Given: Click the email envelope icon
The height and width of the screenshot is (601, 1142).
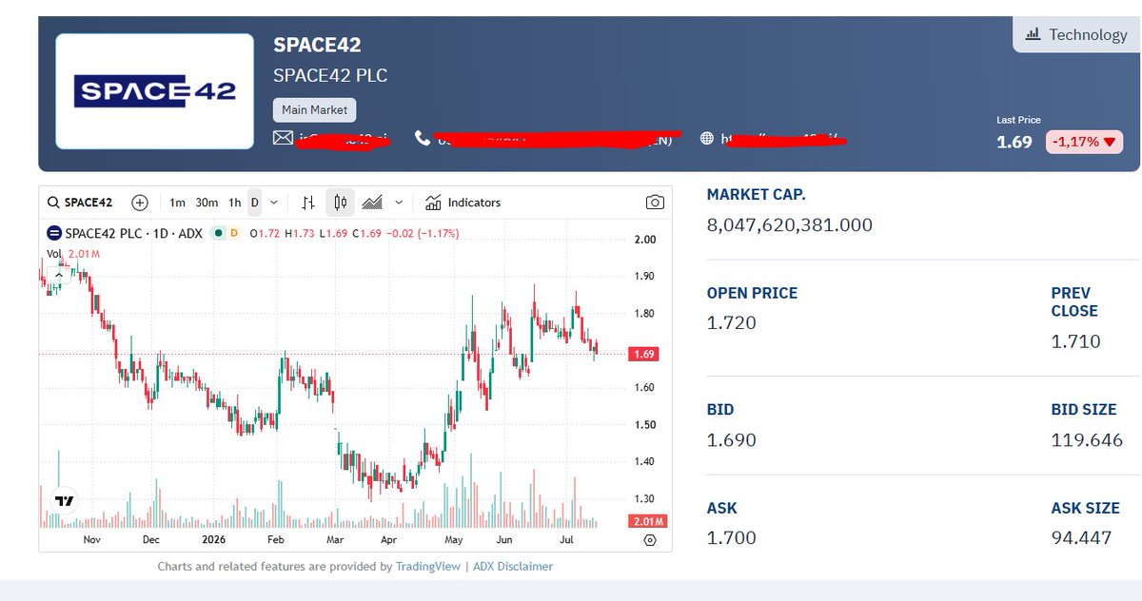Looking at the screenshot, I should point(283,138).
